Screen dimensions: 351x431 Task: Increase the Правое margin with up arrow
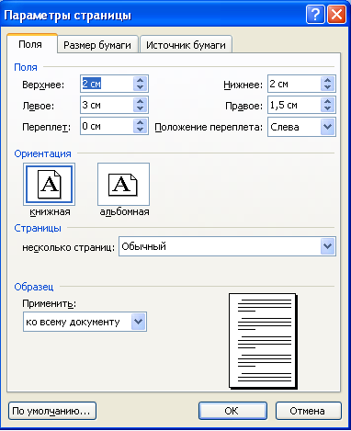click(328, 101)
